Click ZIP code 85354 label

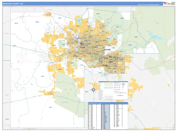[15, 46]
